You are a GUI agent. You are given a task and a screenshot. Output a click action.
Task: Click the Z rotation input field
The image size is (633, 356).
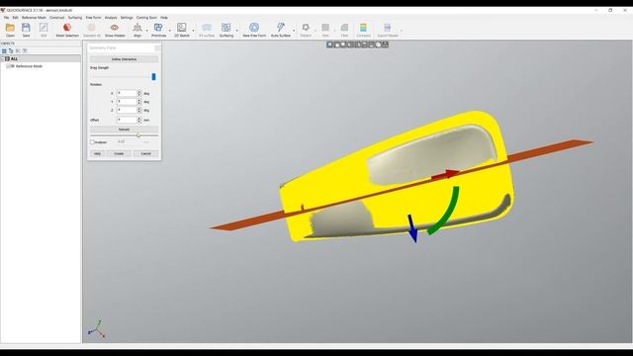[x=128, y=110]
